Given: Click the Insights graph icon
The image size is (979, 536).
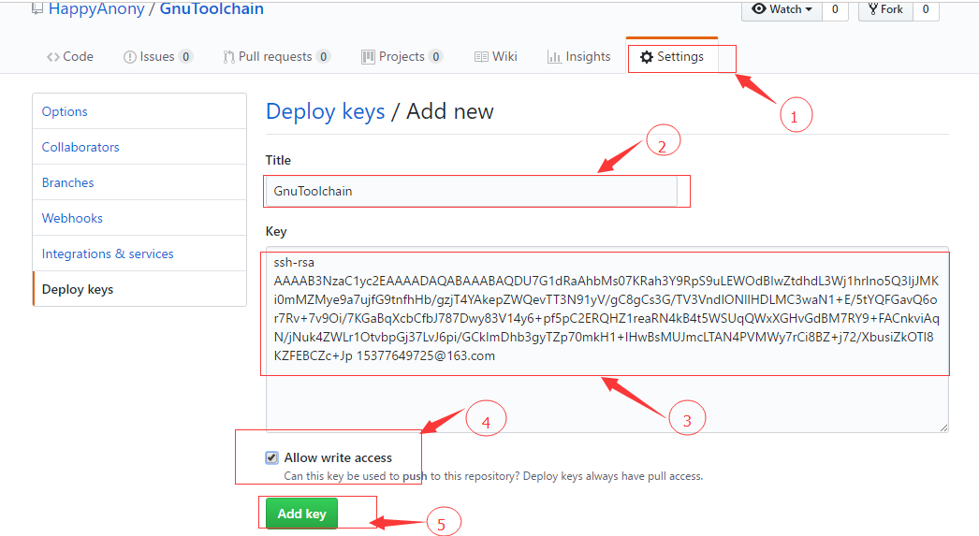Looking at the screenshot, I should (x=554, y=57).
